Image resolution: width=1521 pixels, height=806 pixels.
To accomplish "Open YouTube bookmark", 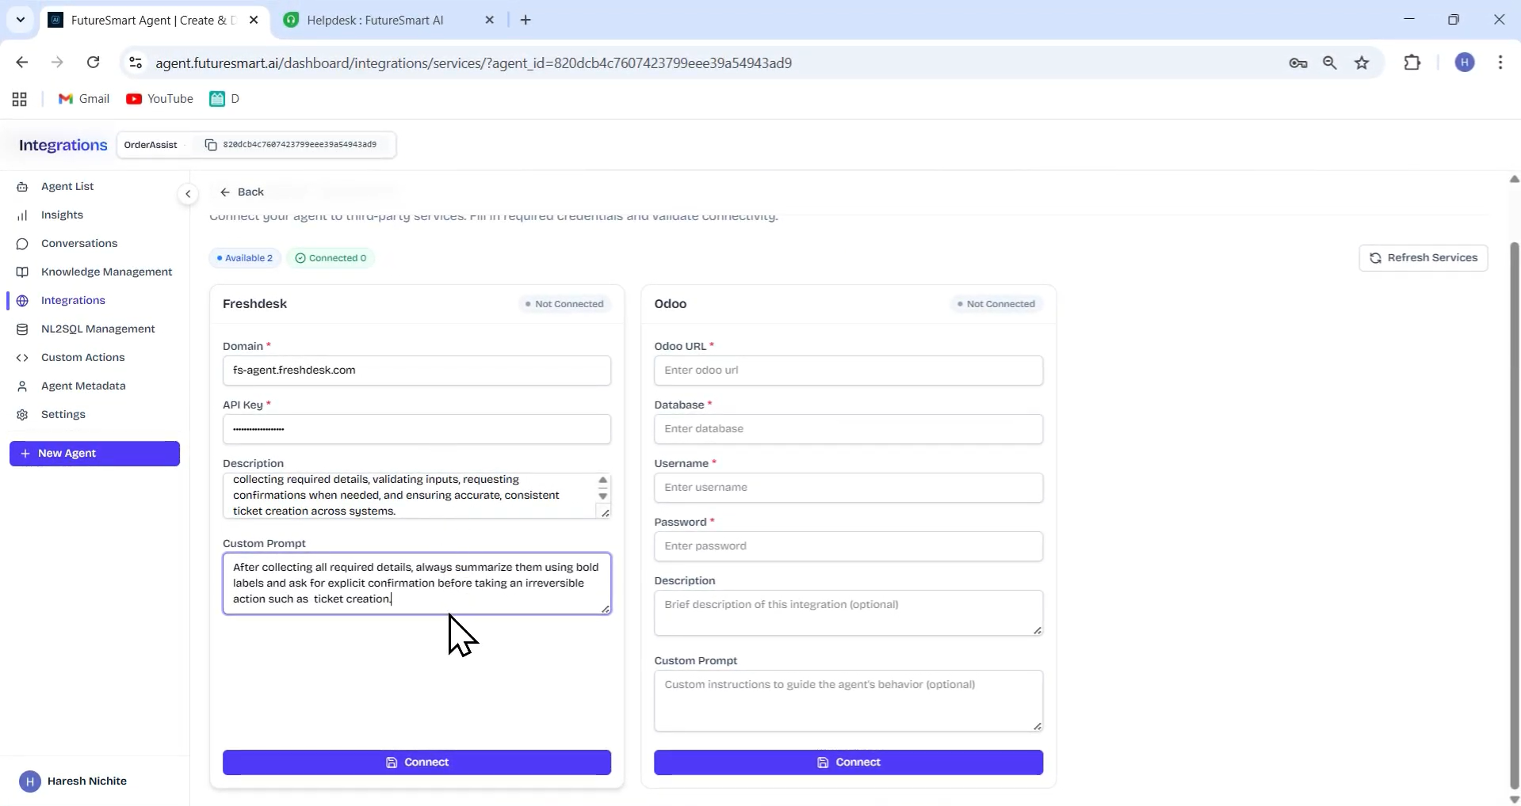I will click(x=159, y=99).
